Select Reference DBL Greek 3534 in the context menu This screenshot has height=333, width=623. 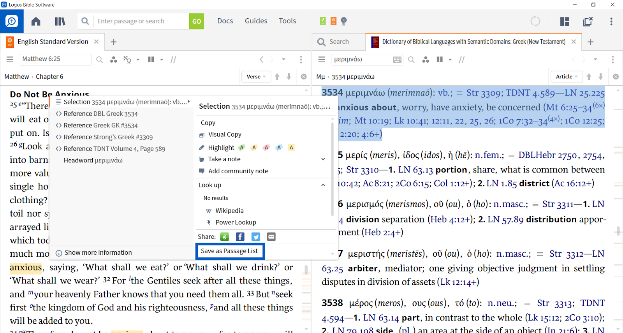101,114
